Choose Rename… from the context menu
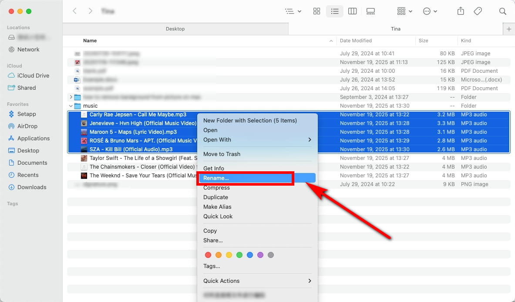Screen dimensions: 515x302 pyautogui.click(x=216, y=178)
